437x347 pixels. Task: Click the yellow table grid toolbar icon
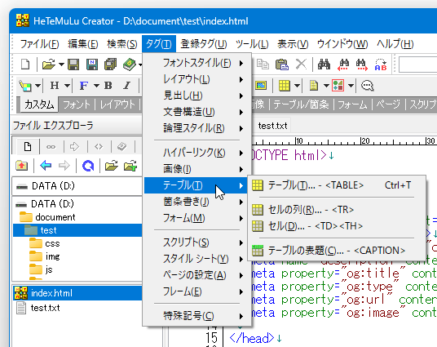[285, 86]
